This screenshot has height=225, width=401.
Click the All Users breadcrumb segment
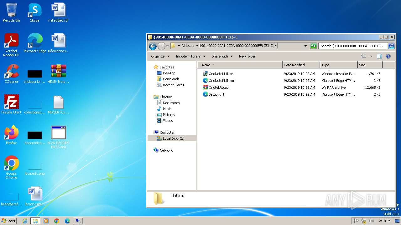[188, 46]
